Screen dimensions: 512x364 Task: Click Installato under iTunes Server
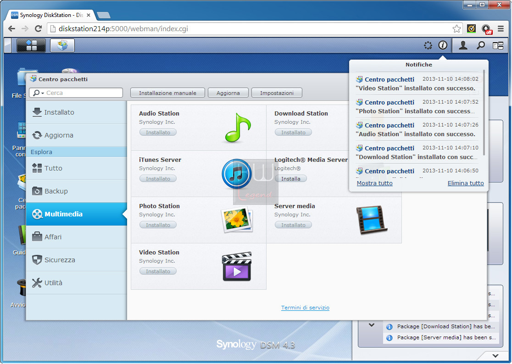click(158, 179)
